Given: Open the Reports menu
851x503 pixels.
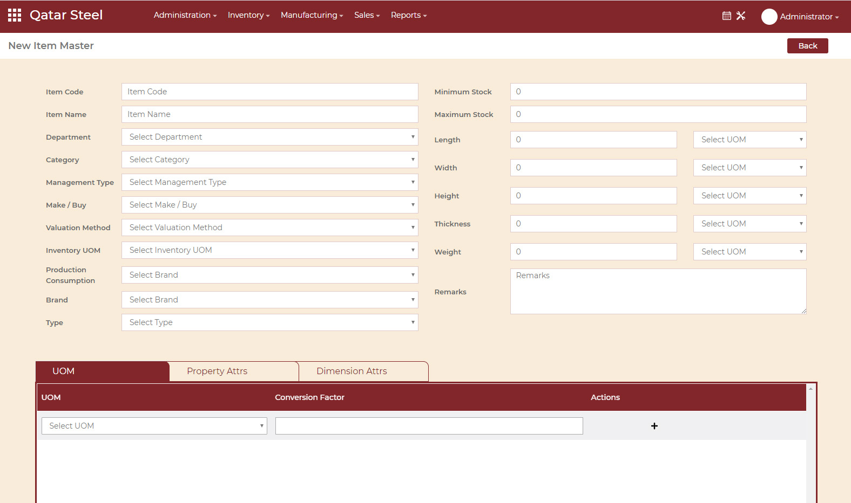Looking at the screenshot, I should point(409,15).
